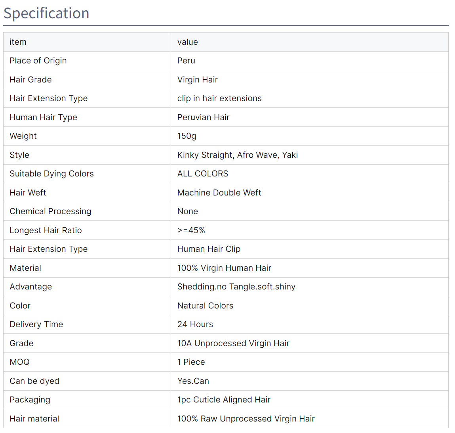The height and width of the screenshot is (433, 455).
Task: Click the '150g' value
Action: point(187,136)
